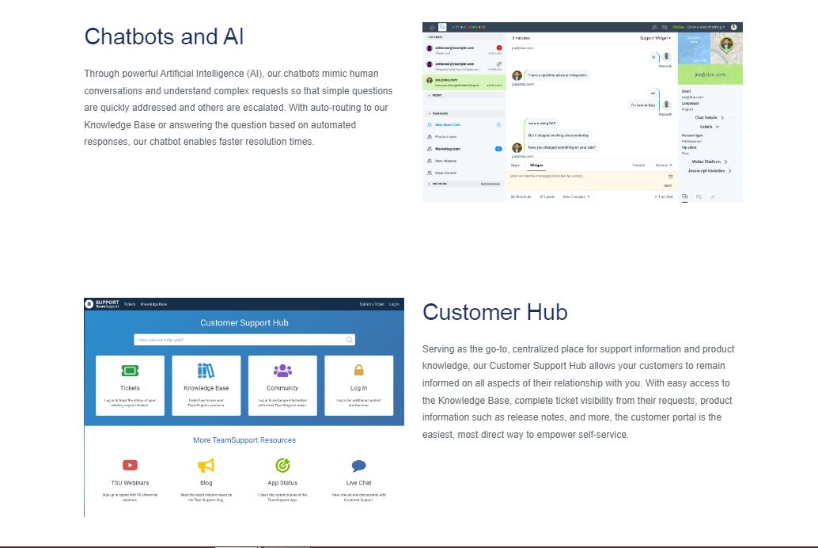Open the Actions dropdown in chat
The image size is (818, 548).
(x=664, y=165)
